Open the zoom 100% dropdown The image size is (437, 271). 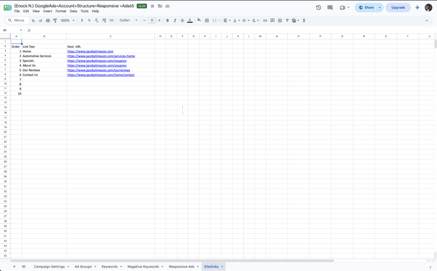point(68,20)
